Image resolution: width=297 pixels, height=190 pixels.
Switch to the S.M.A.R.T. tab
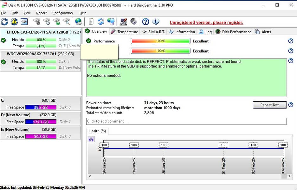coord(153,32)
